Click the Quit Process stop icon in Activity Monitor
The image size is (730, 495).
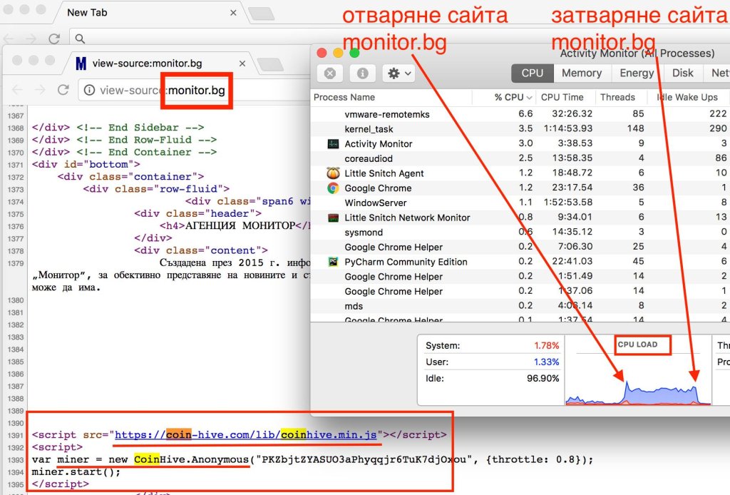330,73
